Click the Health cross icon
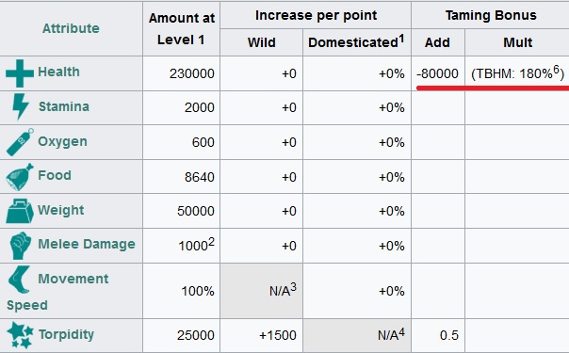This screenshot has width=569, height=353. [20, 73]
